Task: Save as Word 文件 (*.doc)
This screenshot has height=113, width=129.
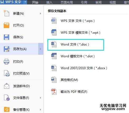Action: [x=75, y=44]
